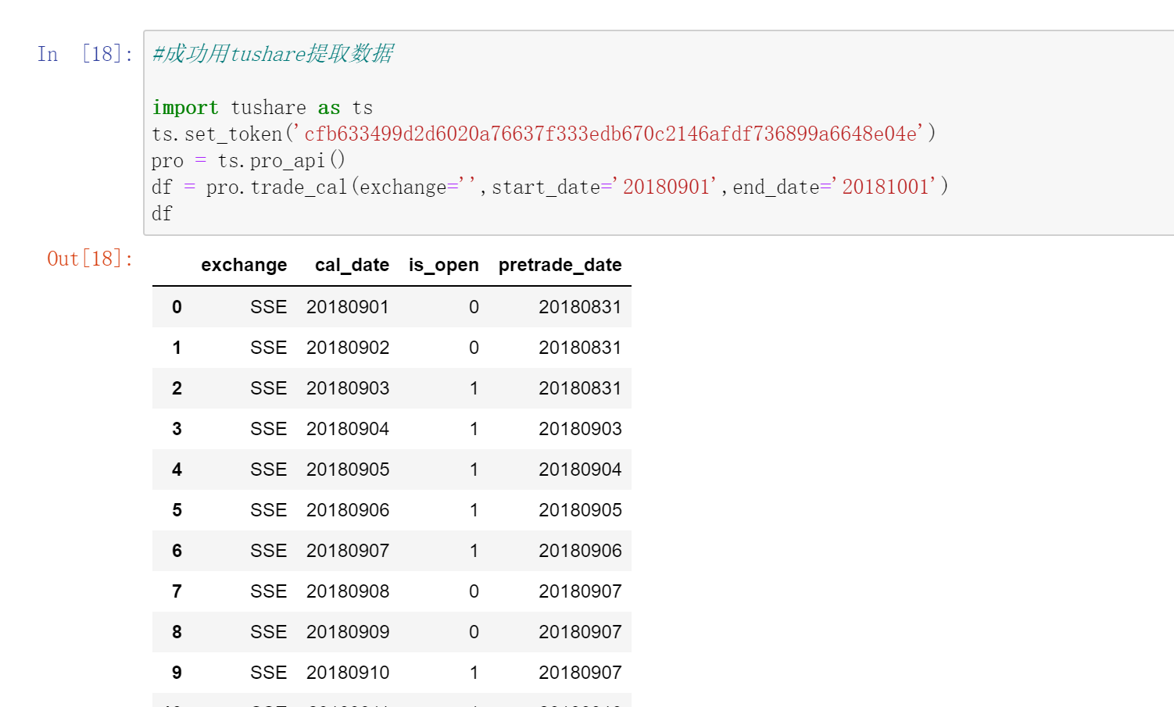Viewport: 1174px width, 707px height.
Task: Click the is_open column header
Action: click(443, 266)
